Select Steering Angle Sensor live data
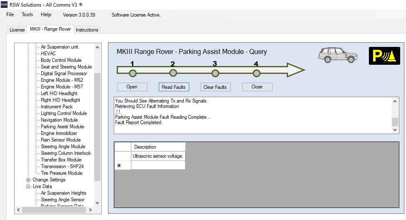Image resolution: width=406 pixels, height=220 pixels. pyautogui.click(x=63, y=200)
